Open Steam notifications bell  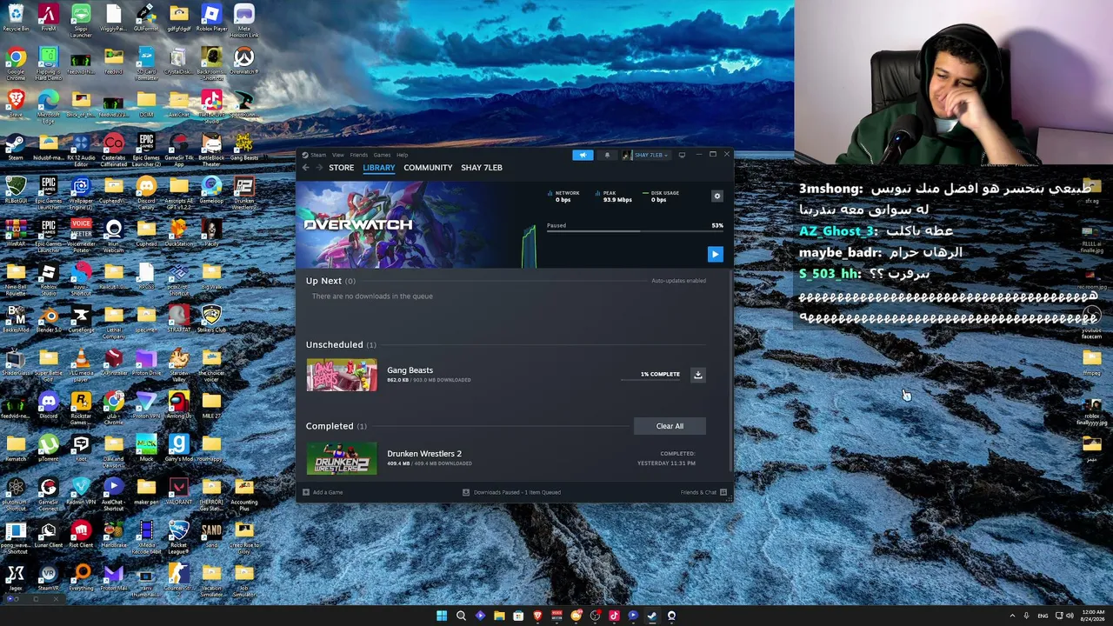click(x=607, y=155)
